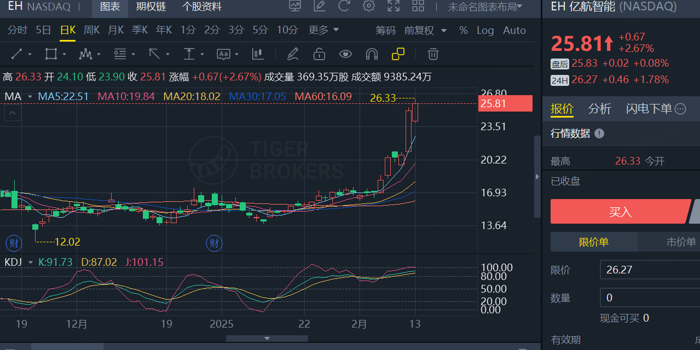This screenshot has height=350, width=700.
Task: Select the measurement range tool
Action: (x=189, y=54)
